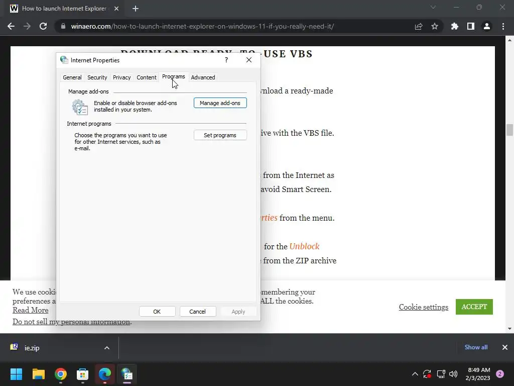Image resolution: width=514 pixels, height=386 pixels.
Task: Open Microsoft Edge from taskbar
Action: tap(105, 374)
